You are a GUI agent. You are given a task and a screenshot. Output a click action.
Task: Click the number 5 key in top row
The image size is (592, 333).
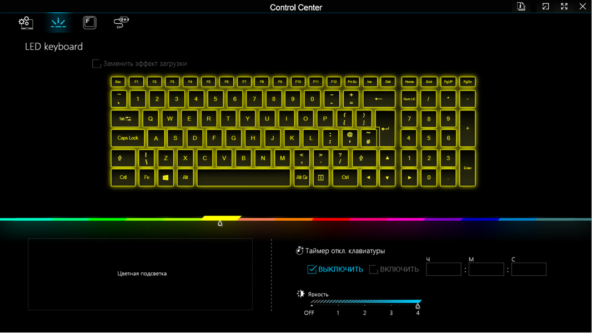[215, 99]
